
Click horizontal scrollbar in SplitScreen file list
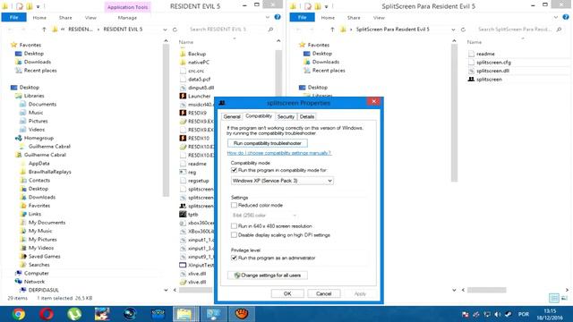pyautogui.click(x=486, y=290)
